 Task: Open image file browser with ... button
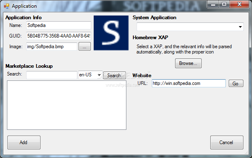click(x=85, y=47)
